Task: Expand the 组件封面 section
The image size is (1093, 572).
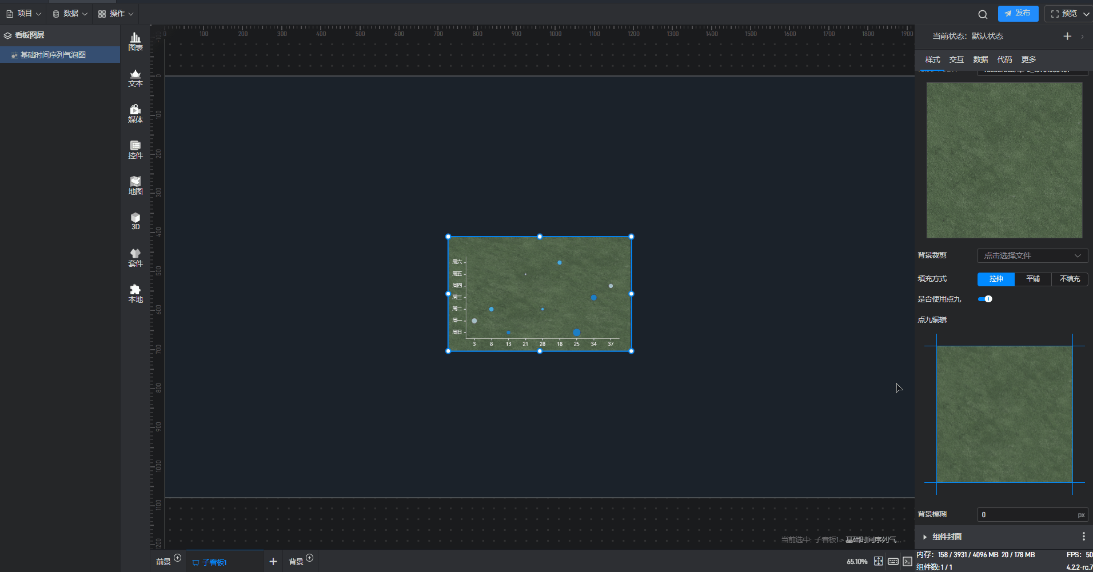Action: pyautogui.click(x=925, y=537)
